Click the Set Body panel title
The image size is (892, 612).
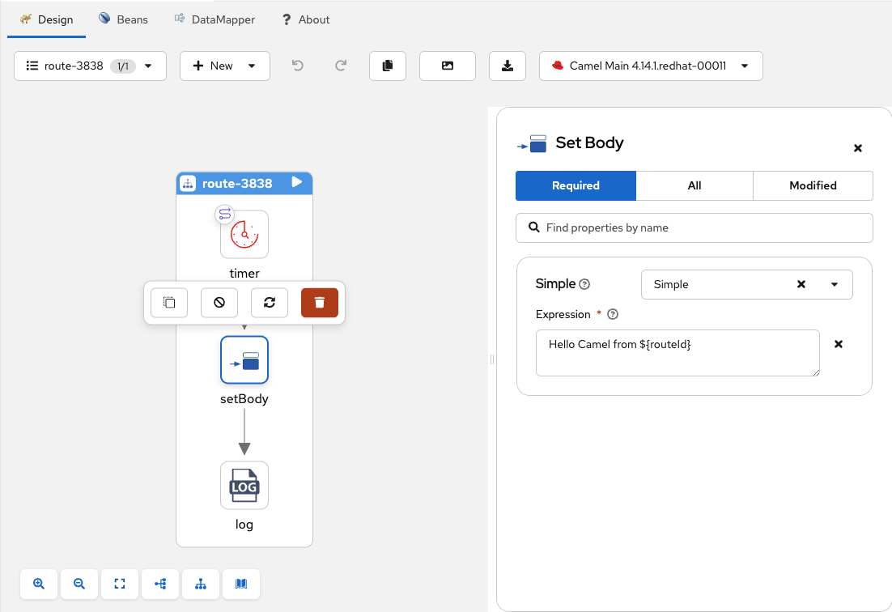589,142
